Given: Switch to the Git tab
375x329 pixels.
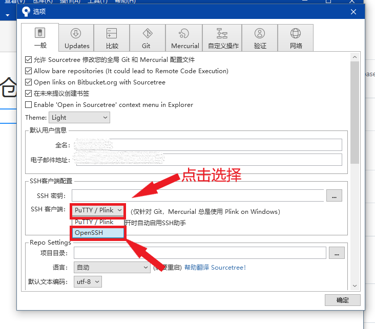Looking at the screenshot, I should (x=148, y=38).
